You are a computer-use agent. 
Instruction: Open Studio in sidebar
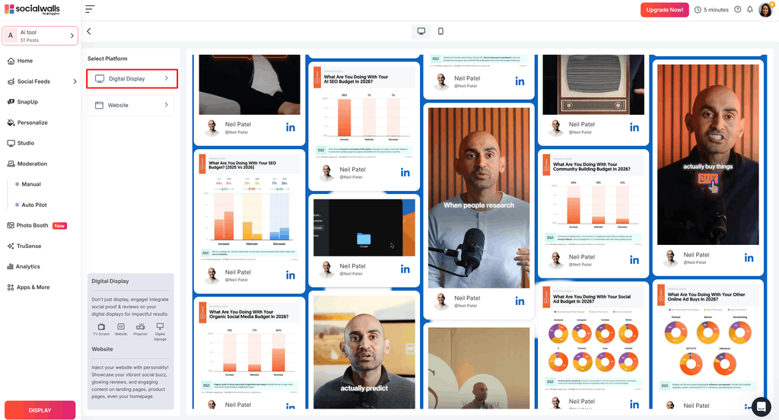(25, 143)
